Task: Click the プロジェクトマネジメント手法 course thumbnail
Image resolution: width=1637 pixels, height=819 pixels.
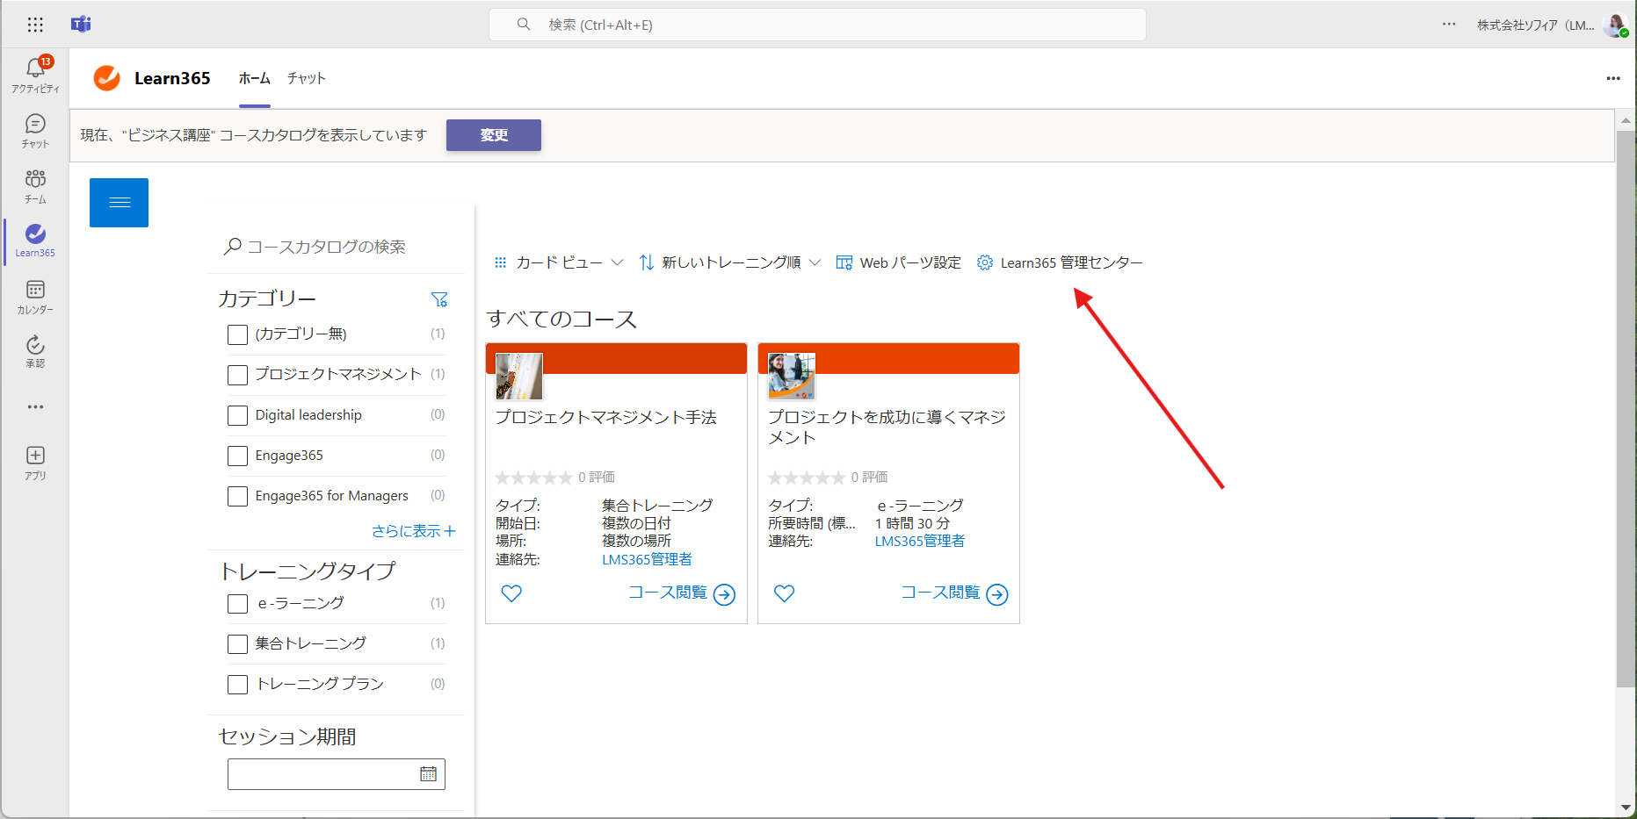Action: 519,376
